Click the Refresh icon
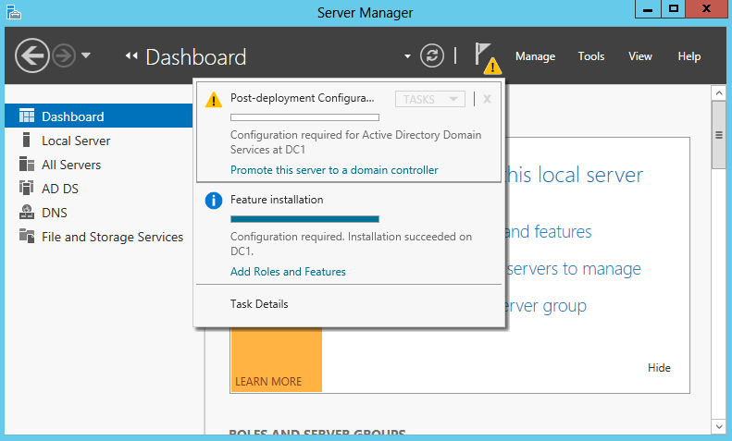Image resolution: width=732 pixels, height=441 pixels. coord(432,56)
